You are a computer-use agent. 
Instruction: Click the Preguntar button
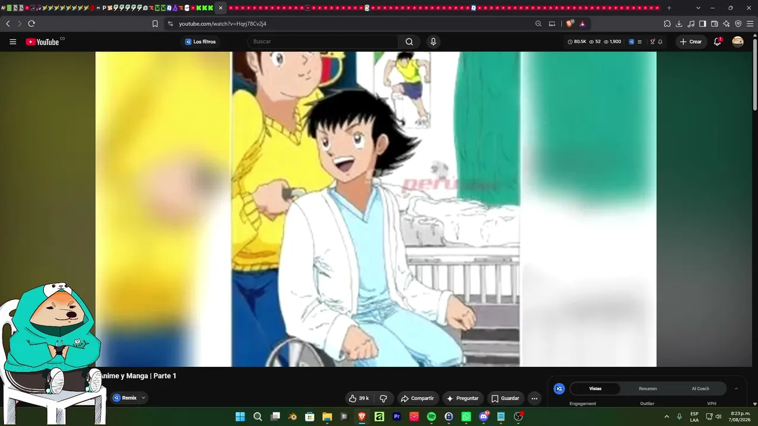[x=462, y=398]
